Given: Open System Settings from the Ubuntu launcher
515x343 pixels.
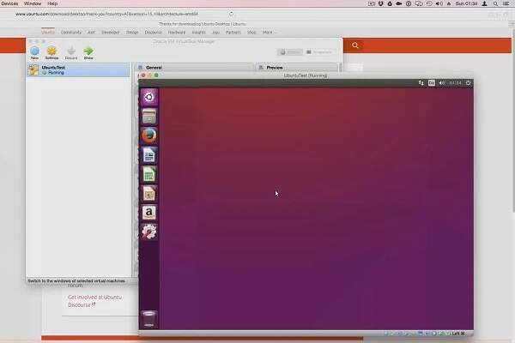Looking at the screenshot, I should click(149, 232).
